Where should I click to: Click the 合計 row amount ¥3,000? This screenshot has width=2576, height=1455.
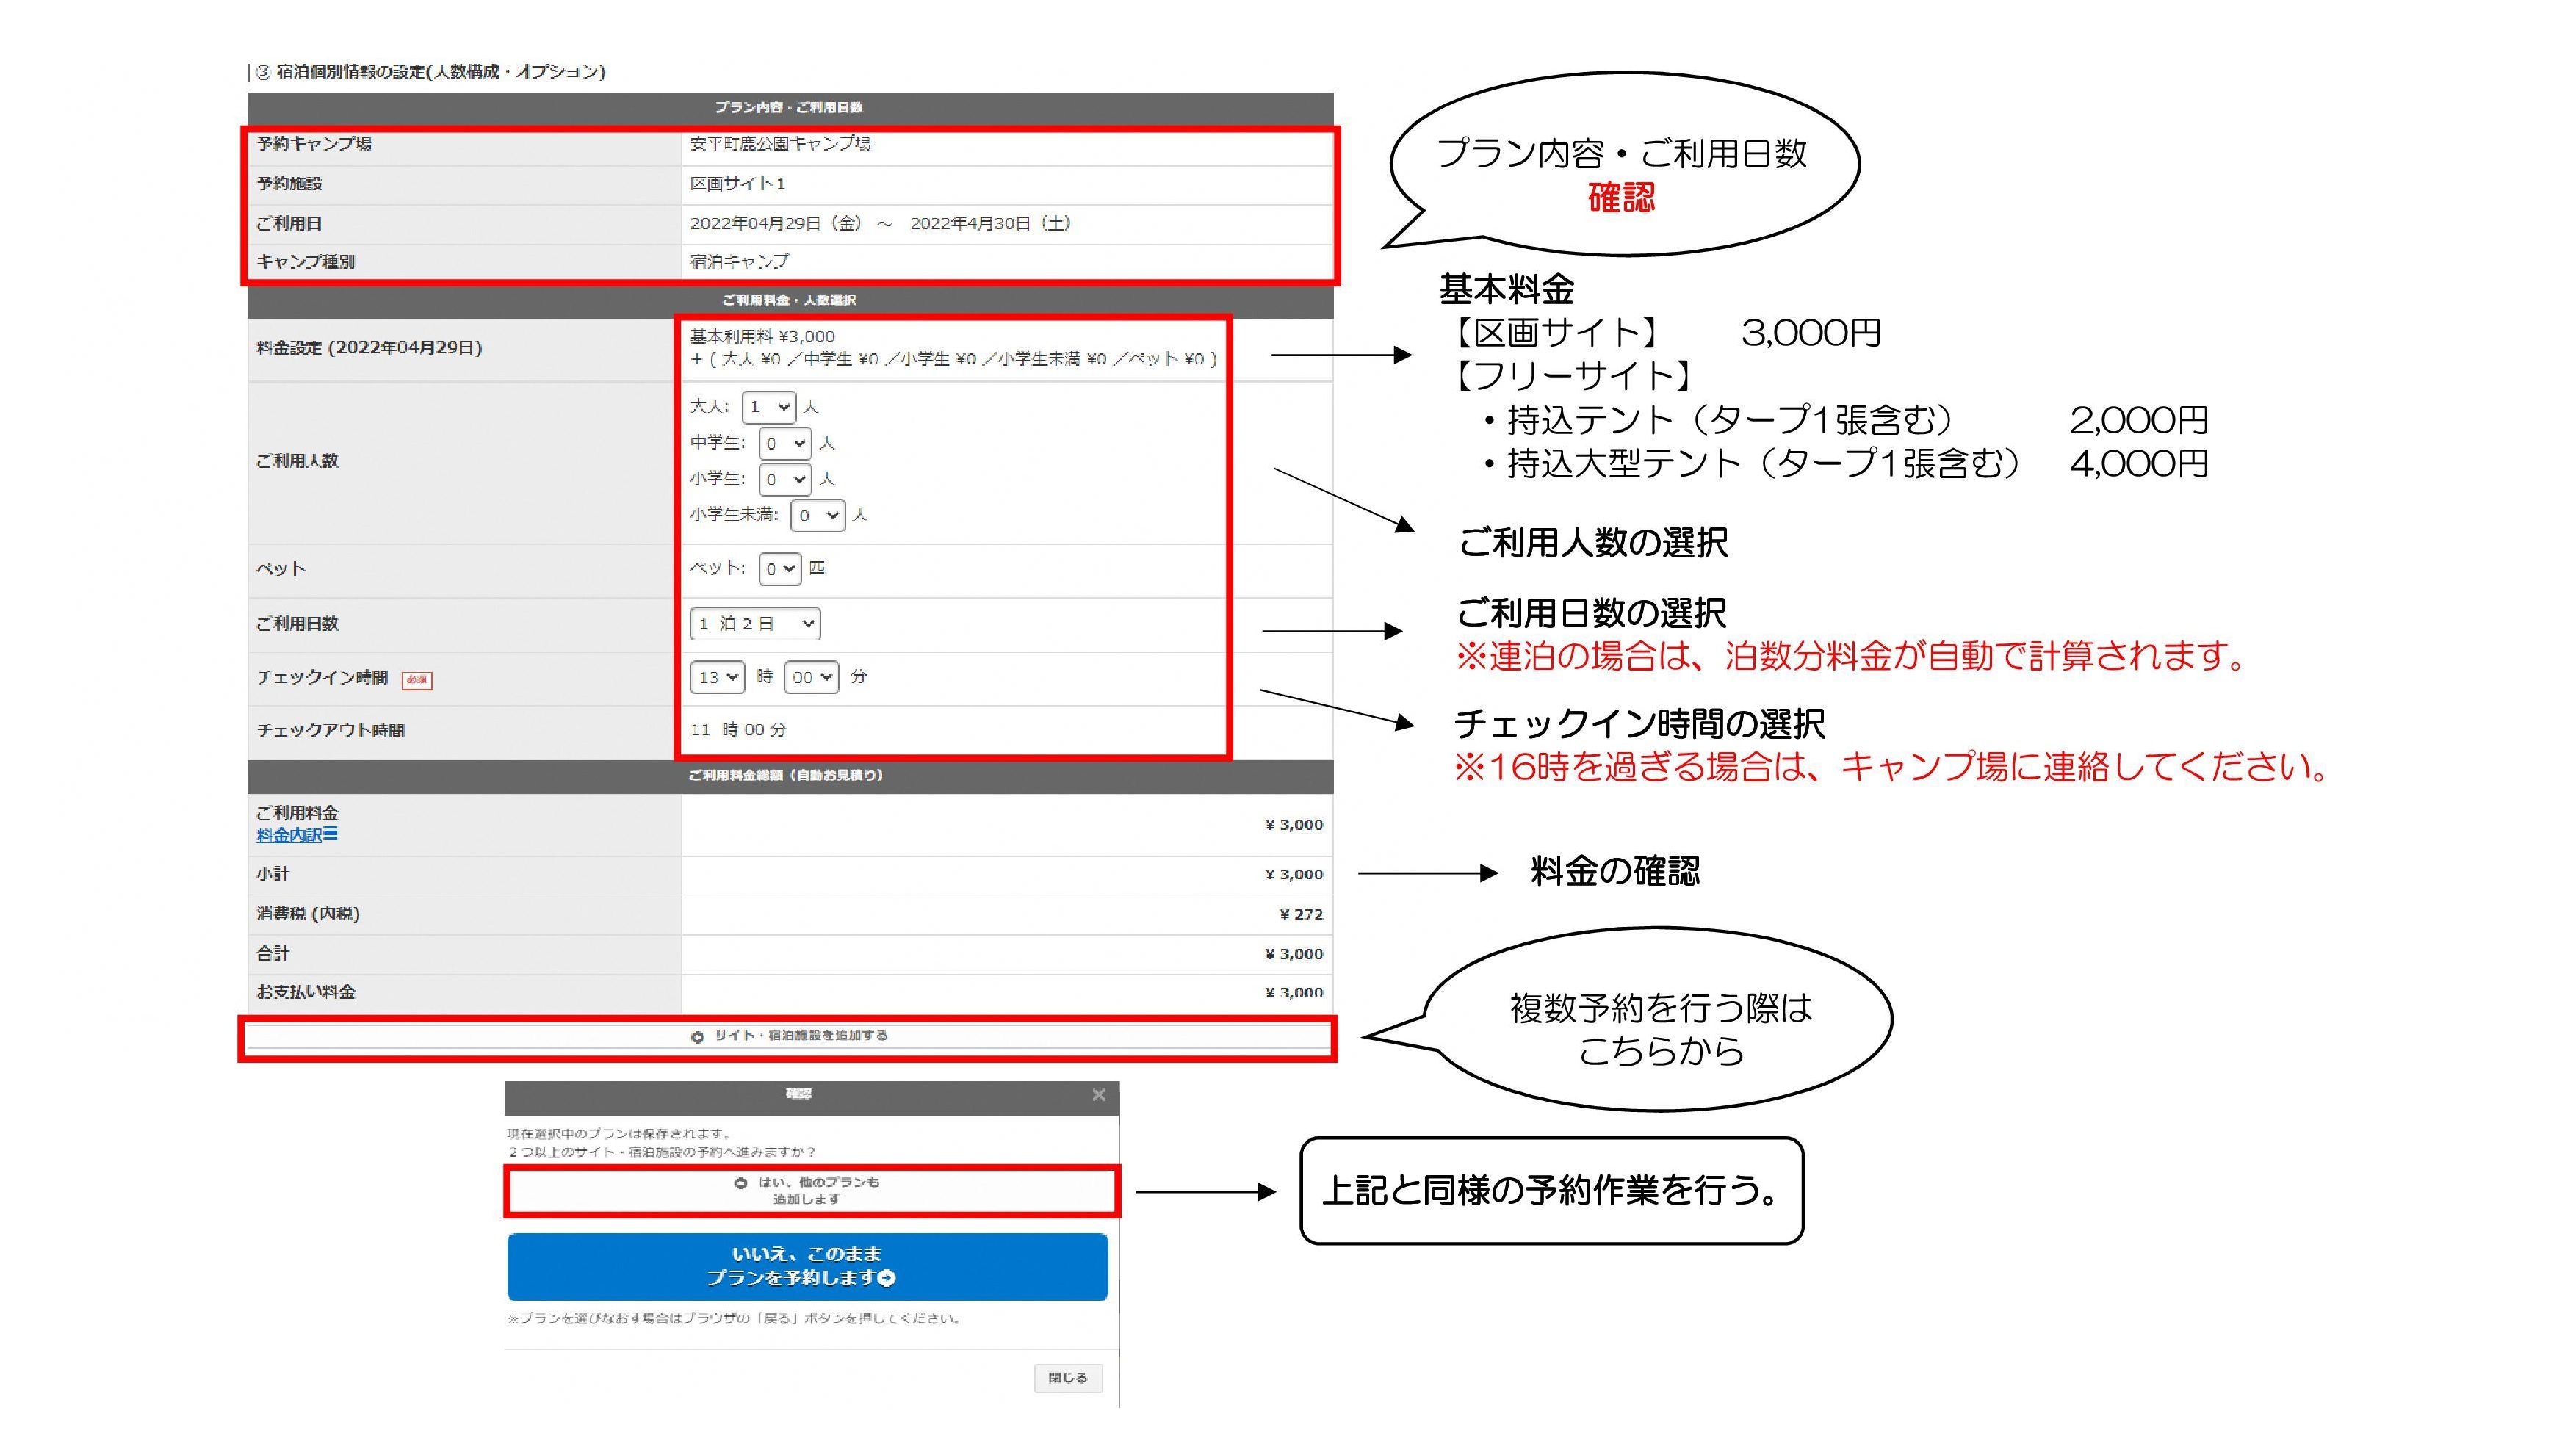pyautogui.click(x=1294, y=954)
